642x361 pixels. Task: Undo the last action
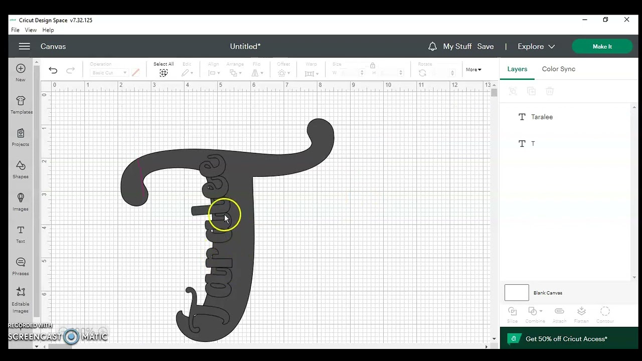click(x=53, y=71)
